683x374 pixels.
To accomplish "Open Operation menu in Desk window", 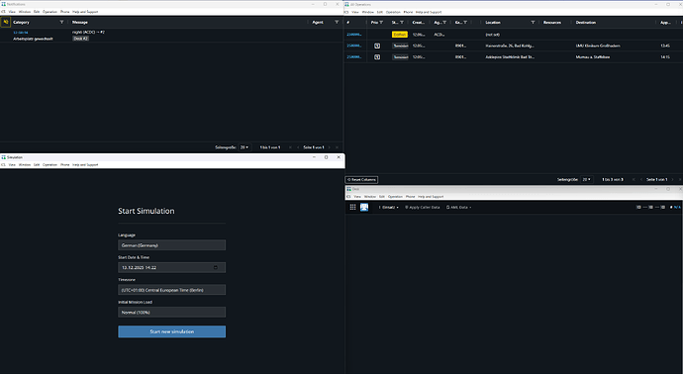I will (x=395, y=197).
